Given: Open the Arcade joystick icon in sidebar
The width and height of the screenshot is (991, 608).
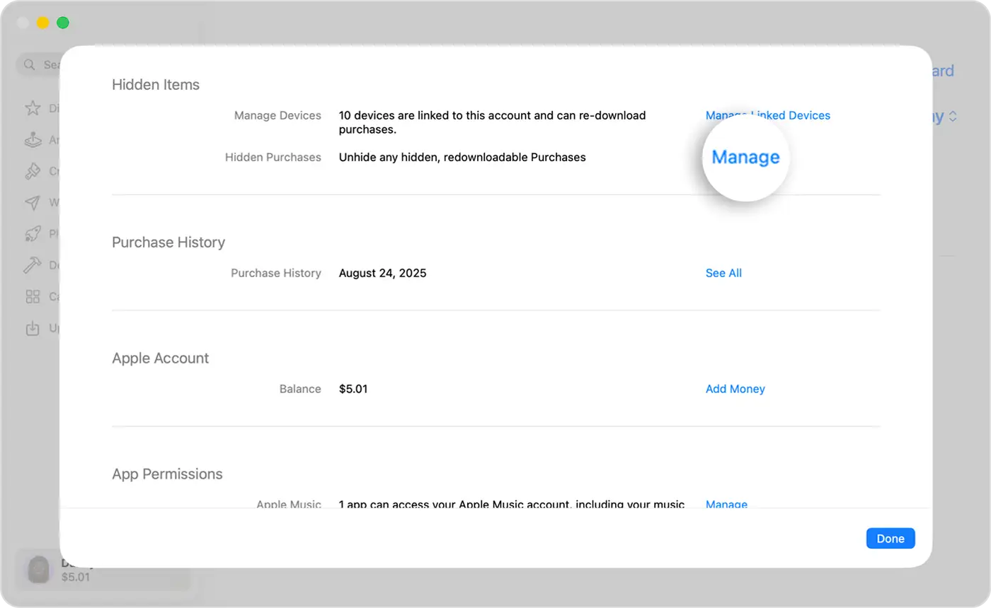Looking at the screenshot, I should click(33, 140).
